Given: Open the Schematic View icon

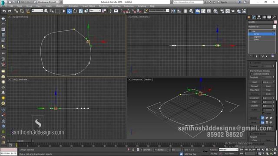Looking at the screenshot, I should pos(209,11).
